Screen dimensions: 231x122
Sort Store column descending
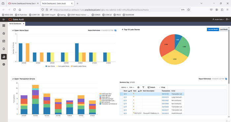pos(131,91)
